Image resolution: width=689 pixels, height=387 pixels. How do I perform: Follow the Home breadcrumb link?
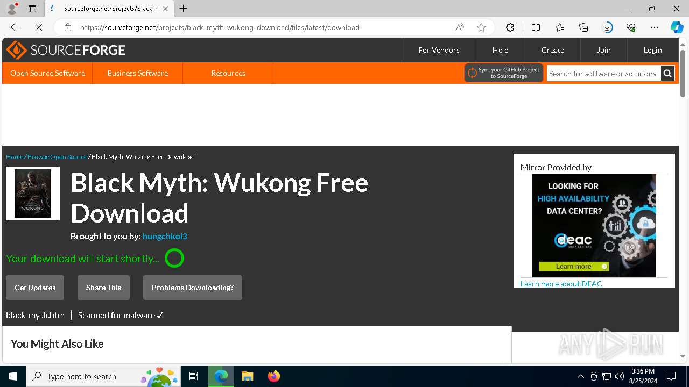[15, 157]
